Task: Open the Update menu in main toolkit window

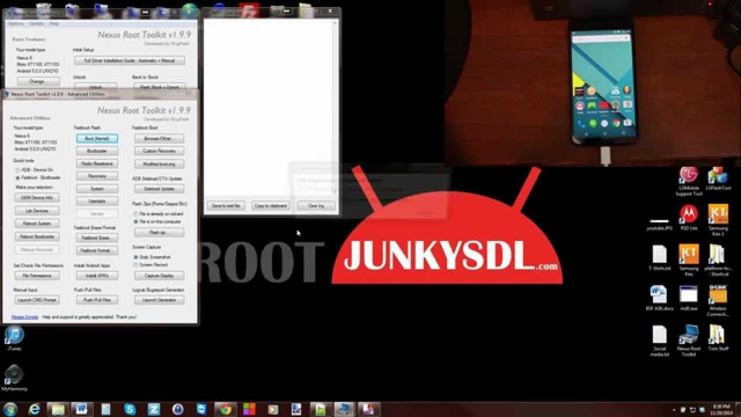Action: coord(36,24)
